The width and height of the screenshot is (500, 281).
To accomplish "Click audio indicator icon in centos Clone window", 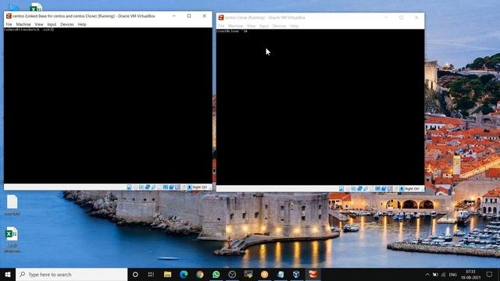I will coord(354,189).
